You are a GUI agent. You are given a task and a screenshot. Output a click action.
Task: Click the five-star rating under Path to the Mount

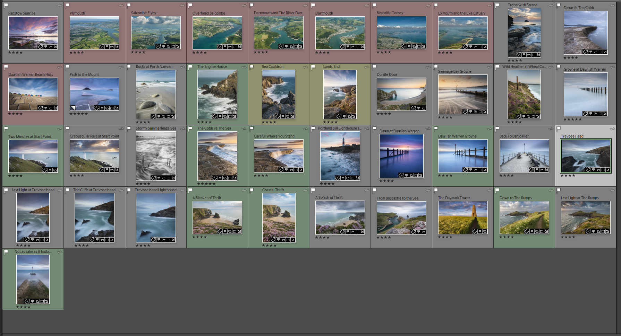click(x=79, y=114)
